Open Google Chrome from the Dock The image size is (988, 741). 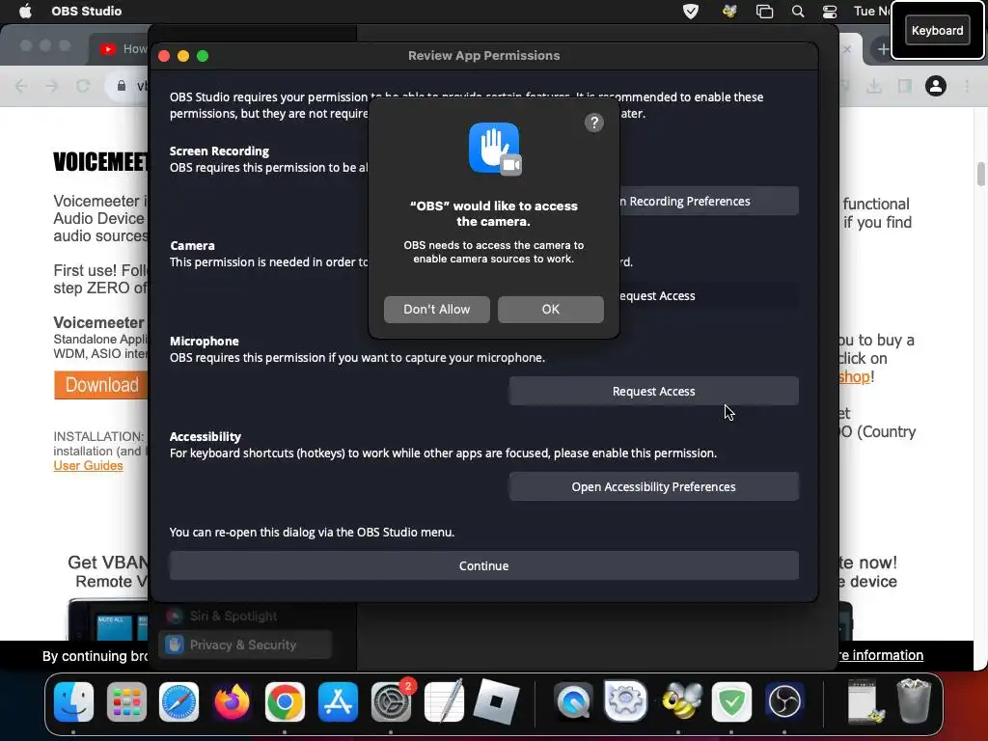285,701
